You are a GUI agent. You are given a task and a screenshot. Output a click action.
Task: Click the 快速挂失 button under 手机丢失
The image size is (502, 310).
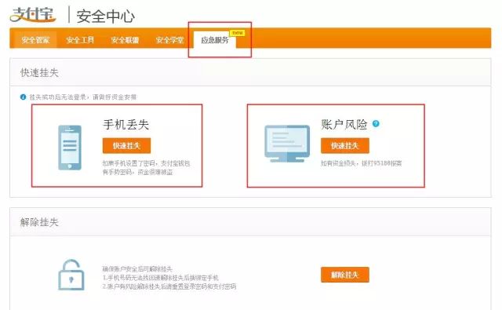126,146
